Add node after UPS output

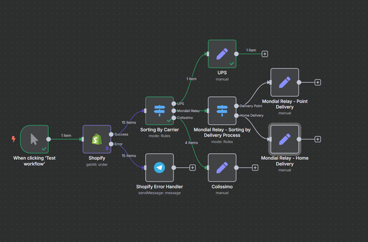[265, 54]
